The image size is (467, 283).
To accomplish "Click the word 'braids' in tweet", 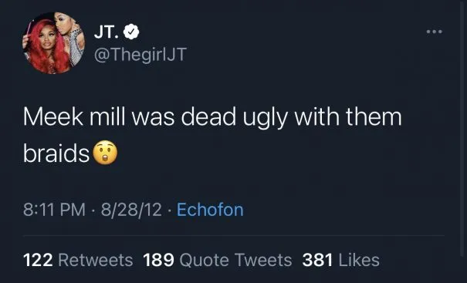I will point(56,153).
